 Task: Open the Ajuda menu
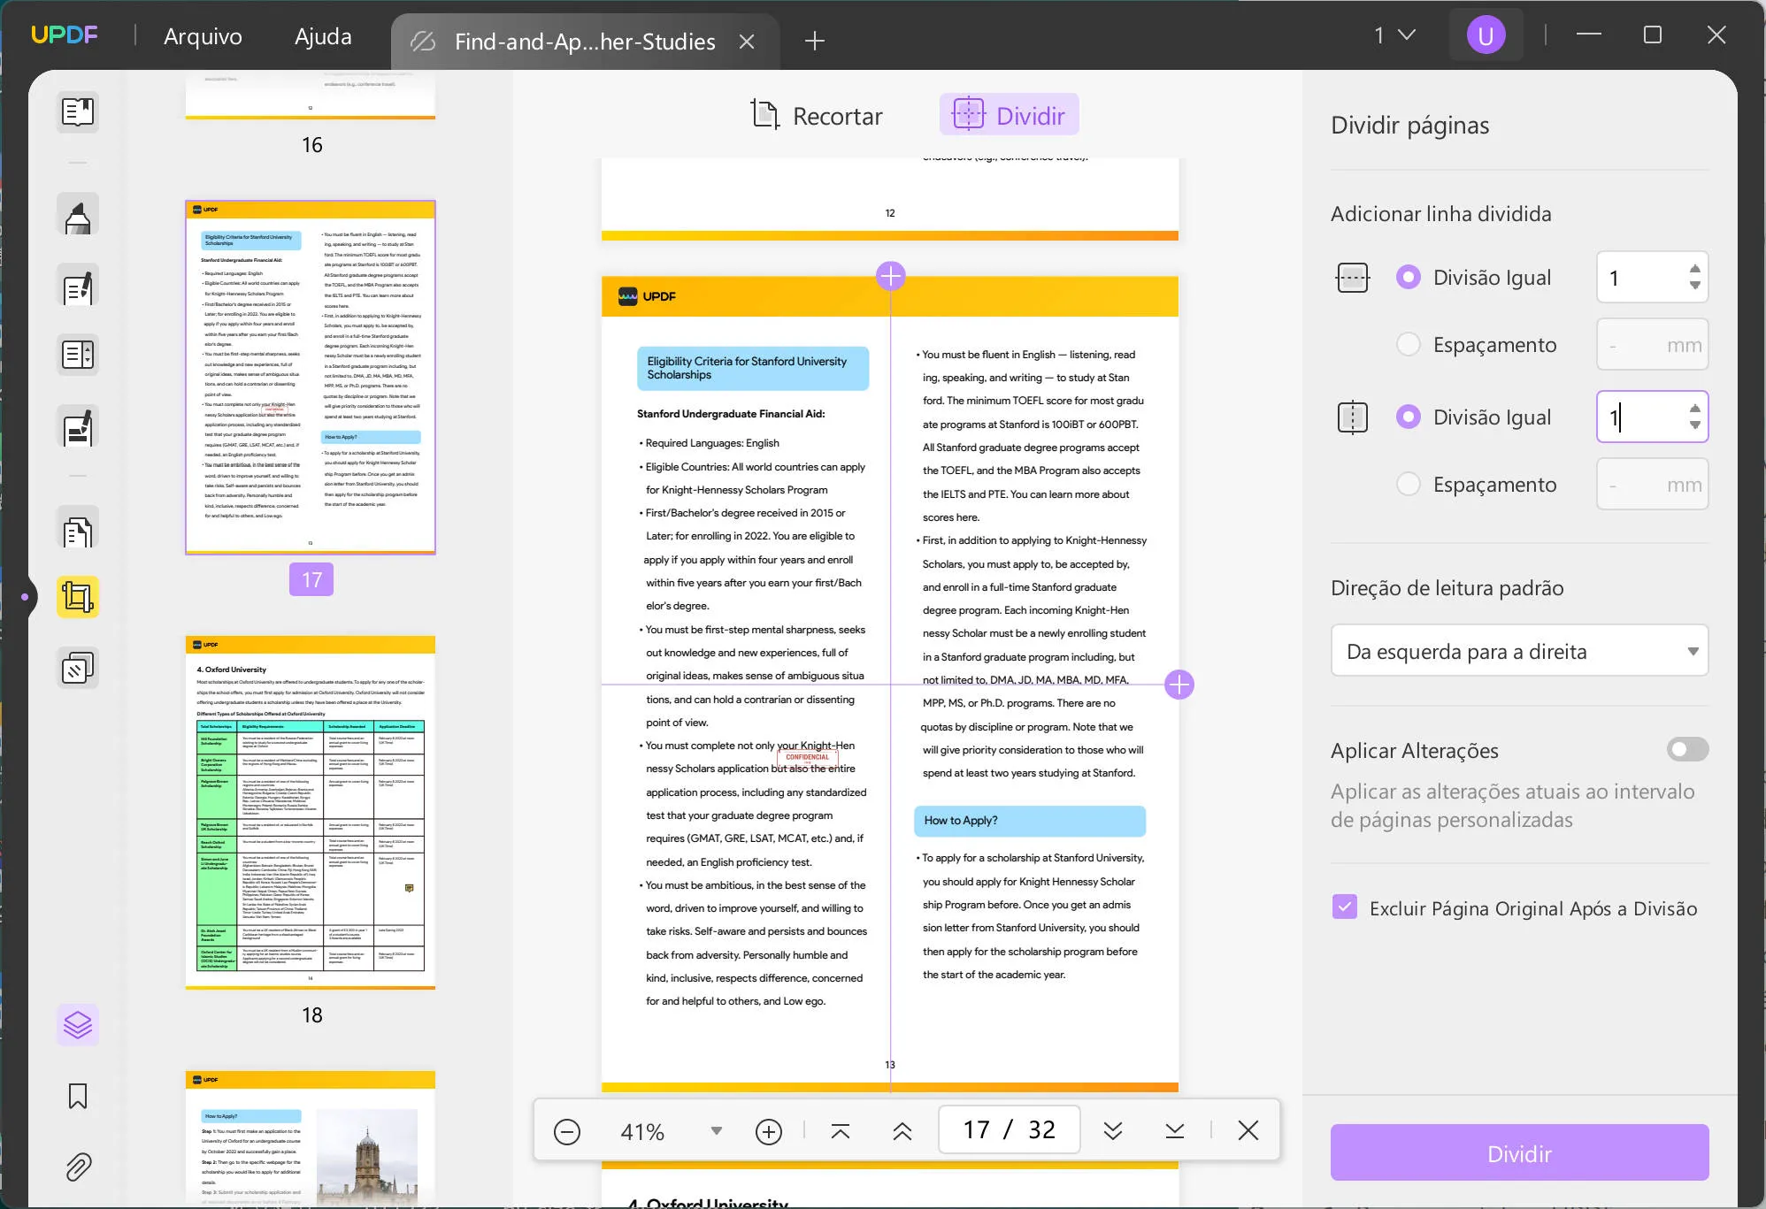click(323, 36)
